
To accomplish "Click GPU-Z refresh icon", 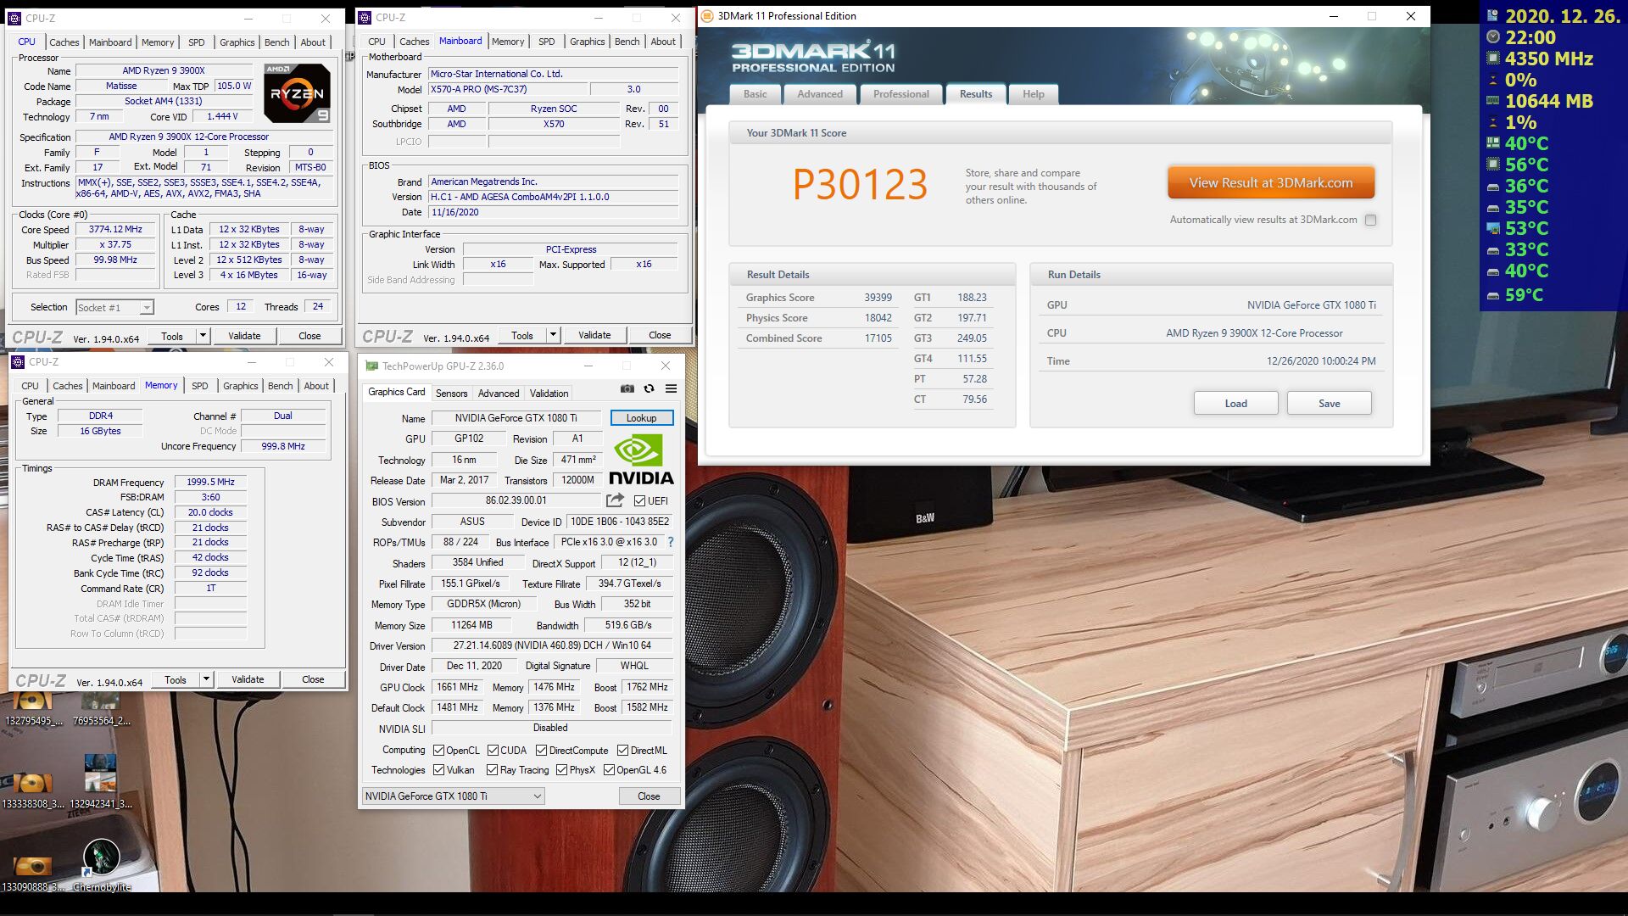I will pyautogui.click(x=649, y=388).
